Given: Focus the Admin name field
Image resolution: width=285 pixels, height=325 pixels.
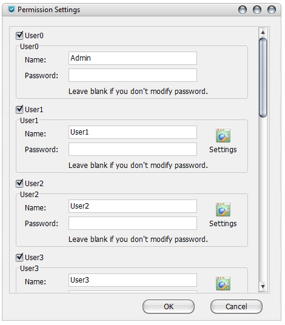Looking at the screenshot, I should click(x=133, y=58).
